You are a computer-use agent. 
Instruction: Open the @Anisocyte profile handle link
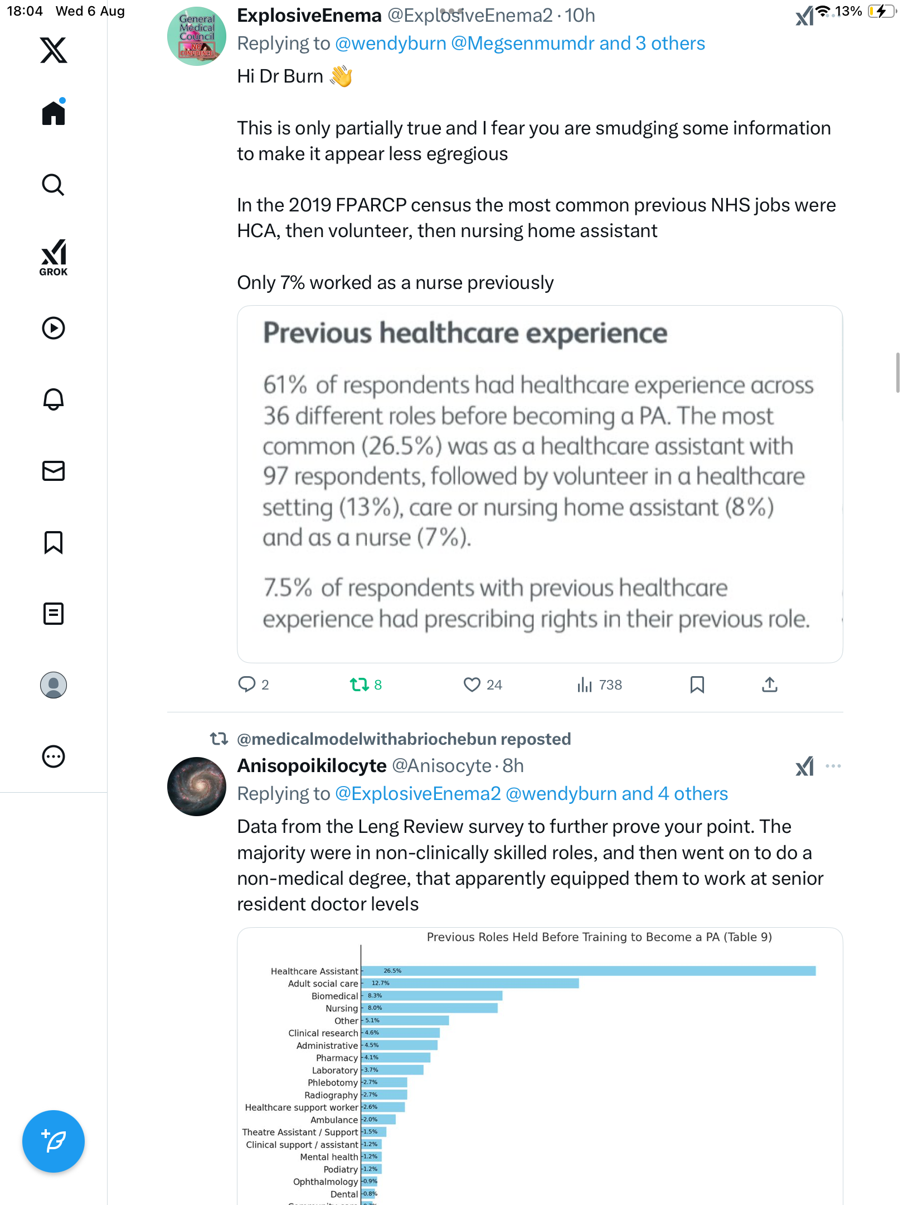click(441, 766)
